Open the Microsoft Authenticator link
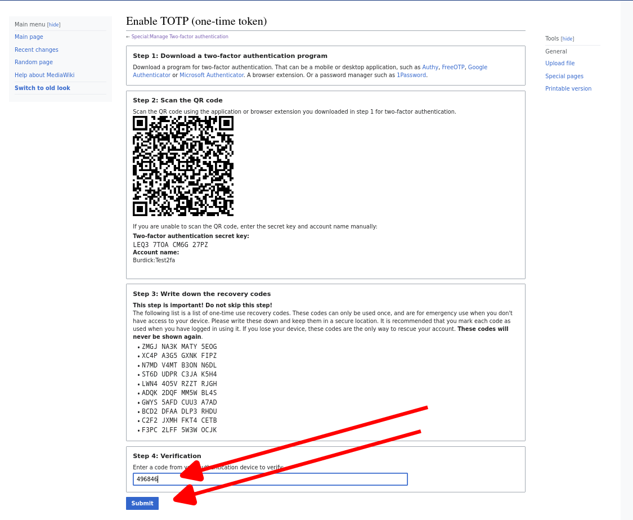 pos(212,75)
